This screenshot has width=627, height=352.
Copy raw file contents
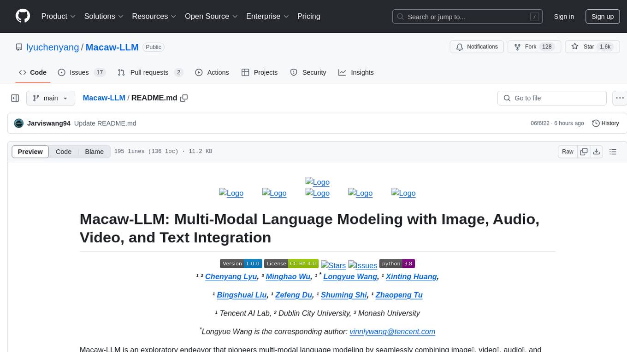(x=584, y=152)
